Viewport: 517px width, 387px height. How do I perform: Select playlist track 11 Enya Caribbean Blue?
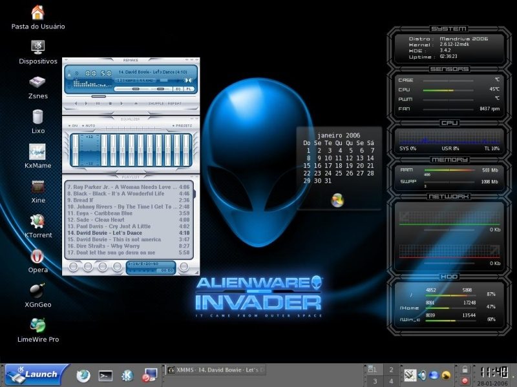(x=128, y=213)
